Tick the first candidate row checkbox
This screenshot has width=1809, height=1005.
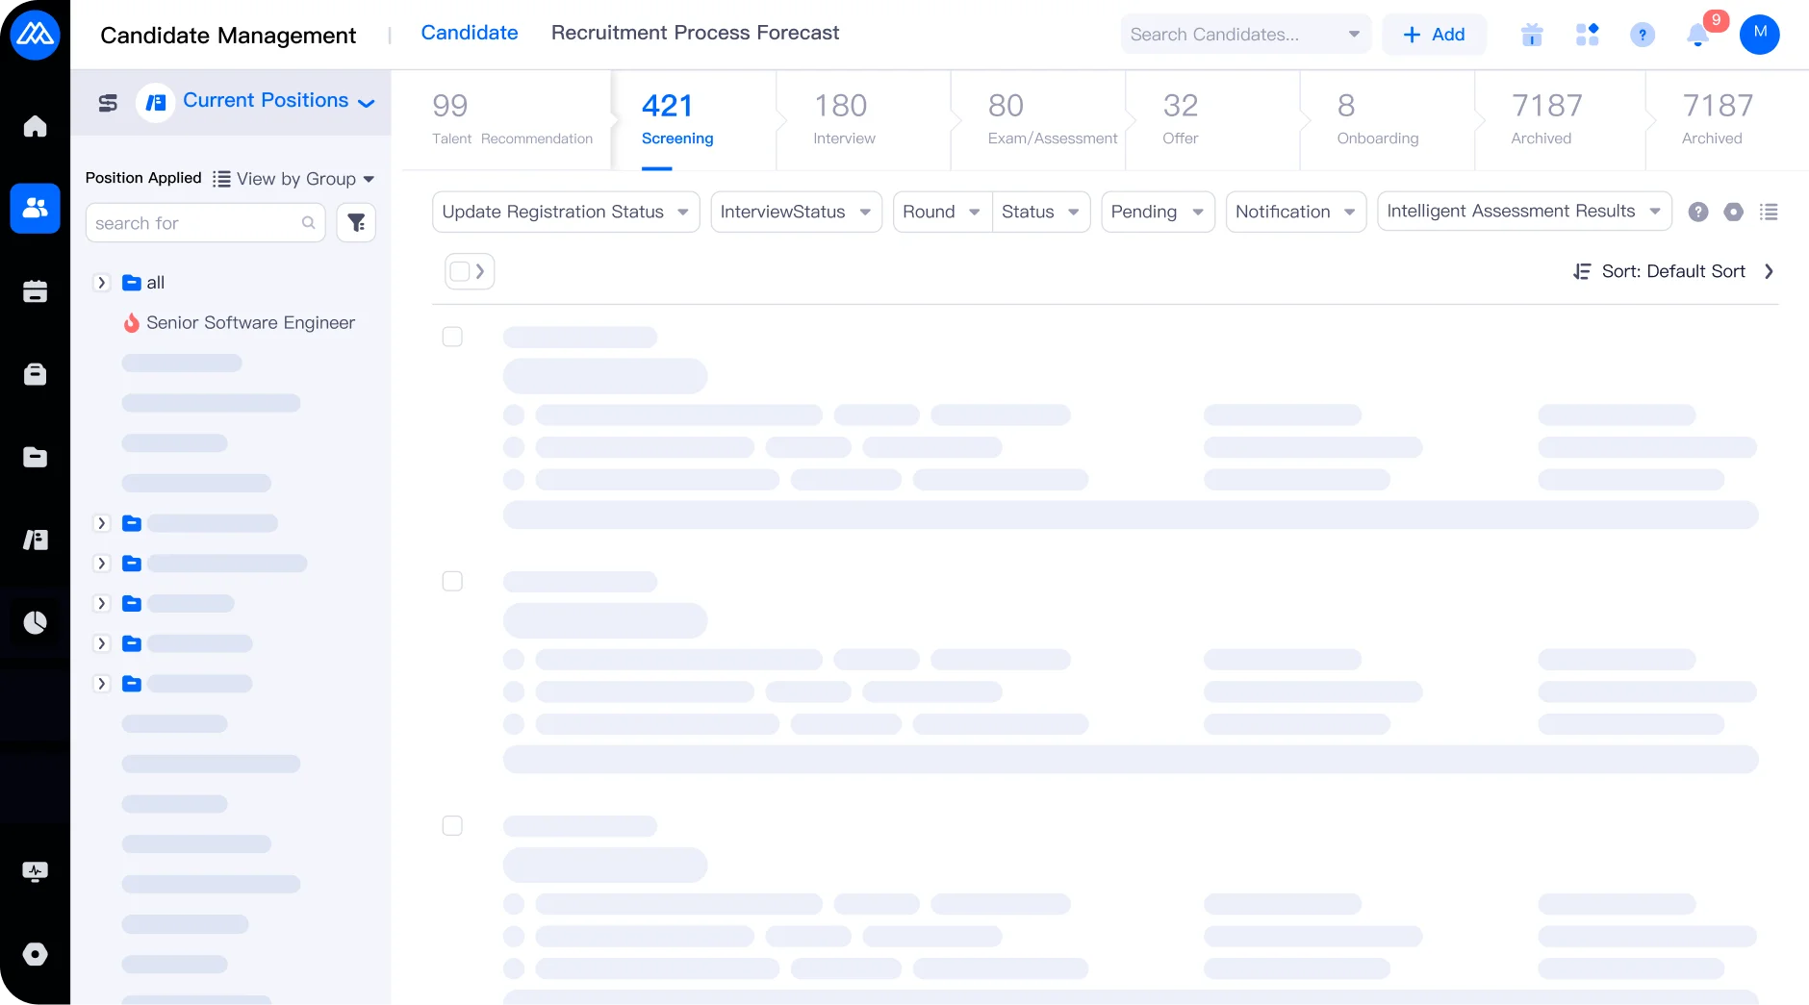tap(452, 337)
